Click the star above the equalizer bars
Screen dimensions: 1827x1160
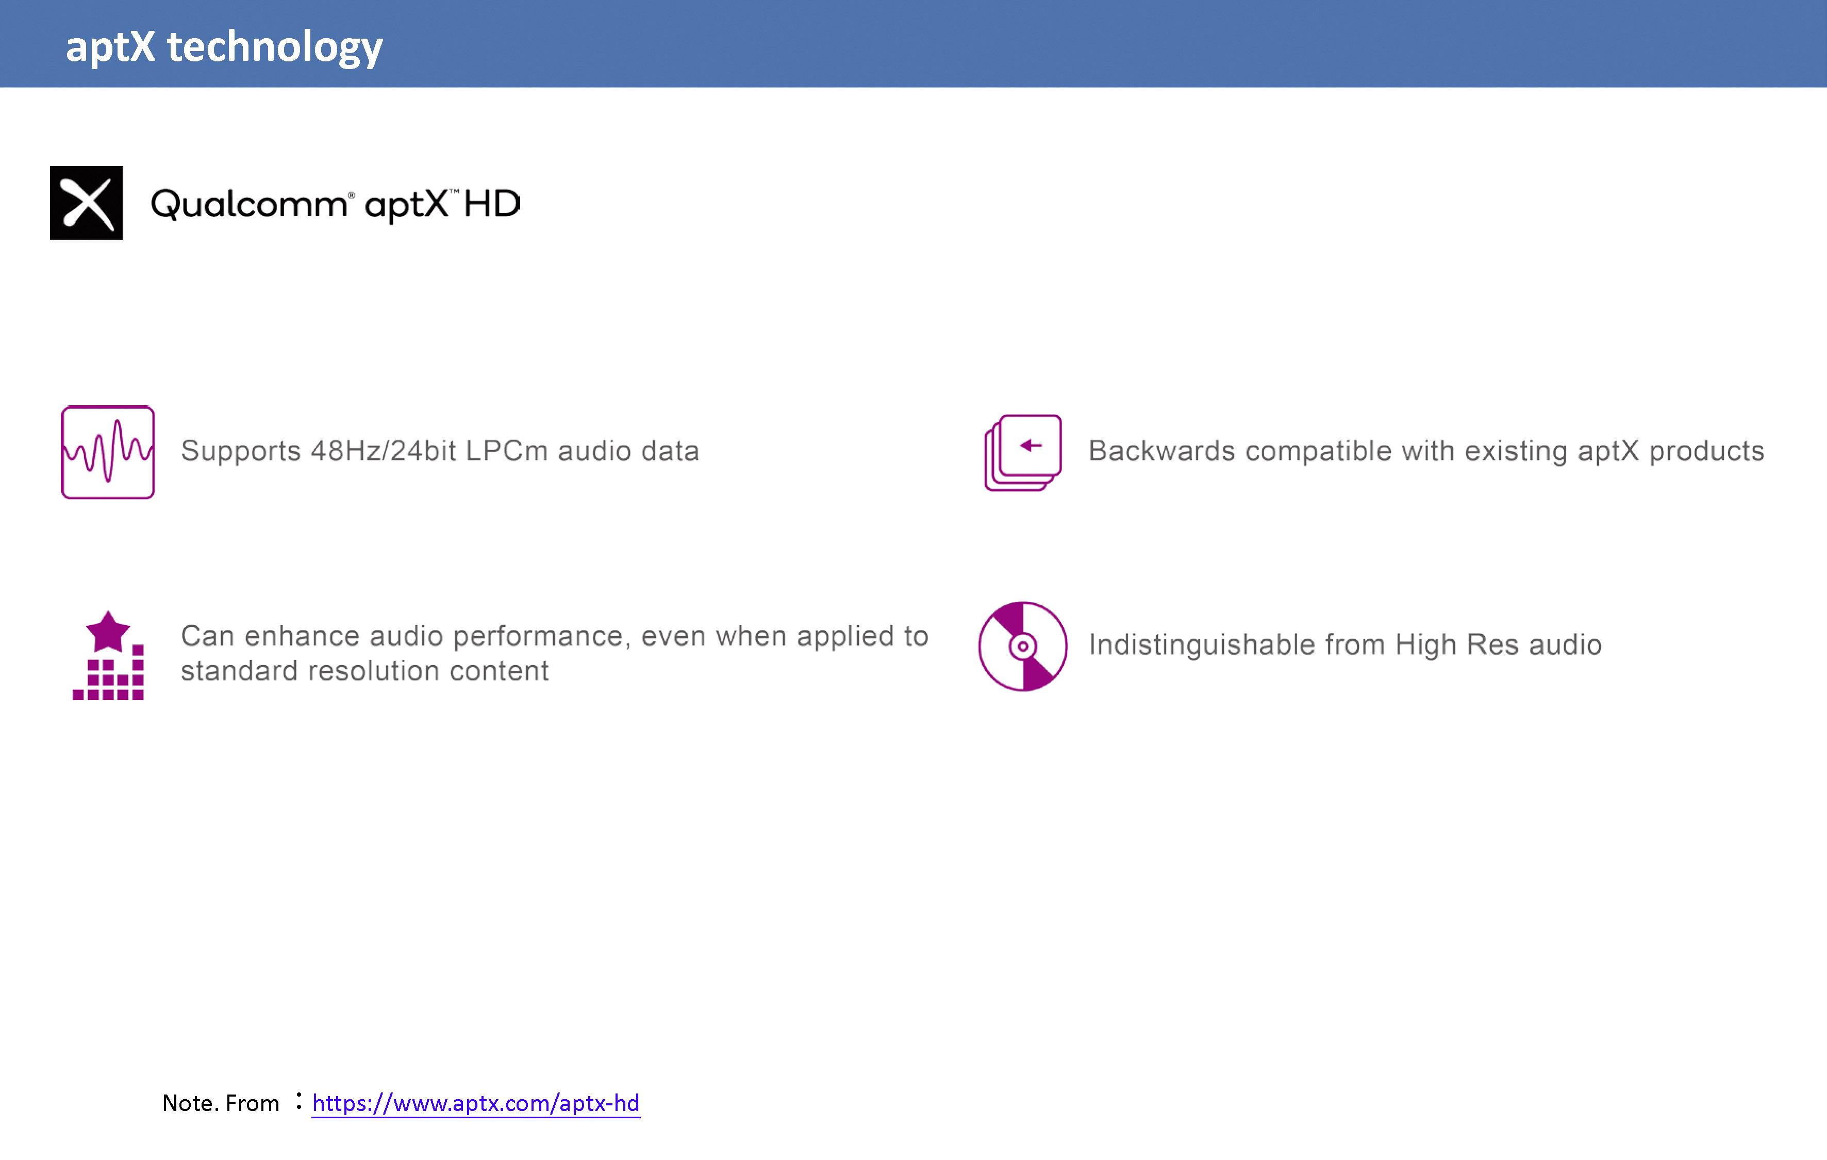[x=108, y=631]
